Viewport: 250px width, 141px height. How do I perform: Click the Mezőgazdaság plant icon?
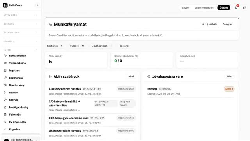coord(5,107)
